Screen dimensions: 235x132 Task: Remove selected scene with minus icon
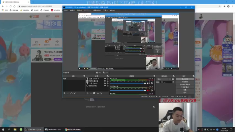point(68,93)
